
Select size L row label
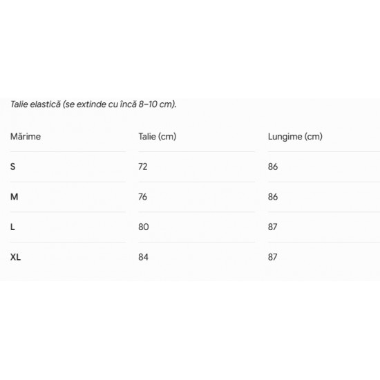(12, 227)
